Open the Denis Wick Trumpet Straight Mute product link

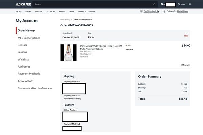tap(101, 47)
